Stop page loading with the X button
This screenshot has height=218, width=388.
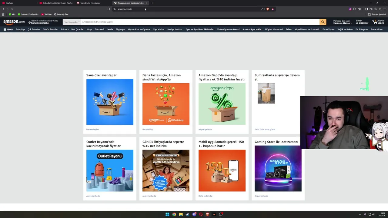coord(12,9)
